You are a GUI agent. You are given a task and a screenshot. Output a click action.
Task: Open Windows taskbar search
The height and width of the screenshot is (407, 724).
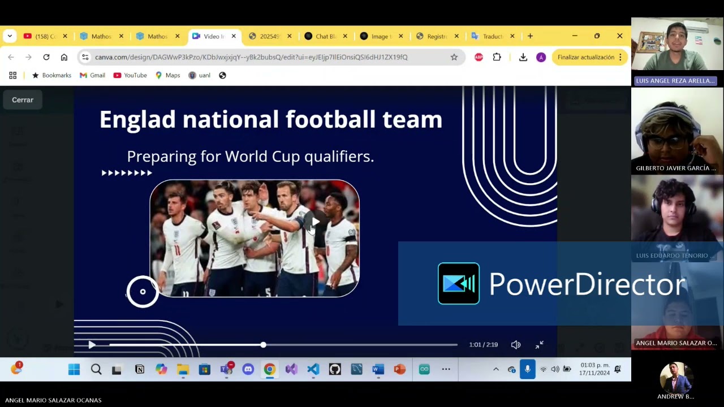(96, 370)
